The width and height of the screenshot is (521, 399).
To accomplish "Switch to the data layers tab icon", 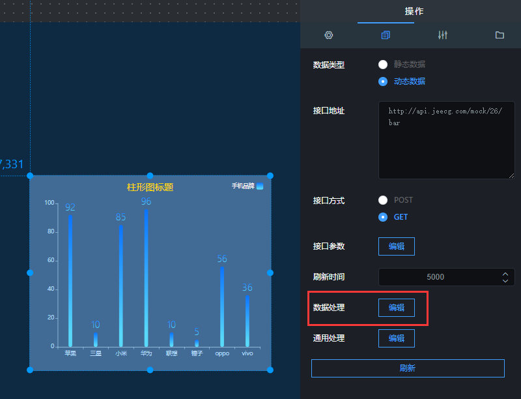I will tap(386, 35).
